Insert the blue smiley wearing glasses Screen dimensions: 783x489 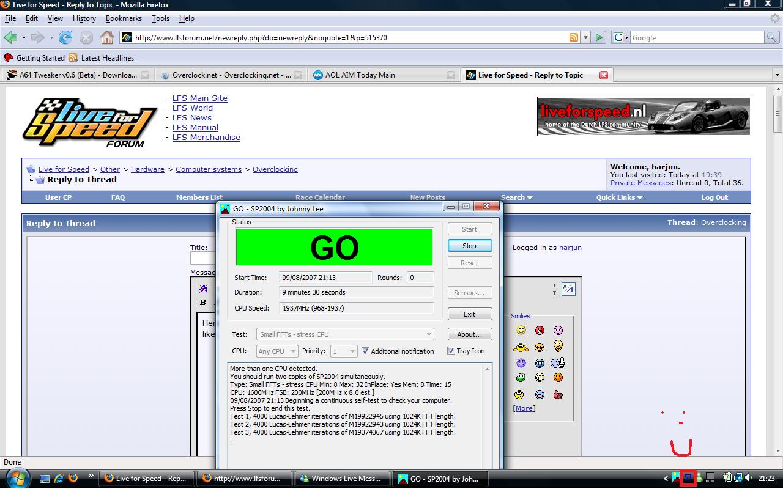(540, 363)
